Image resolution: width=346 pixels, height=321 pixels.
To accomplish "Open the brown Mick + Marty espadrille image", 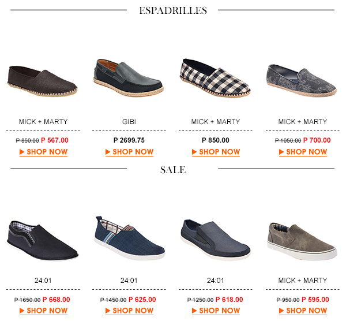I will coord(43,81).
